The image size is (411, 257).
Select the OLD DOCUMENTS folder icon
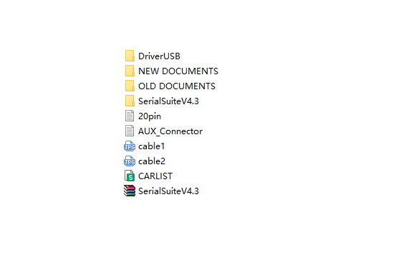point(130,86)
